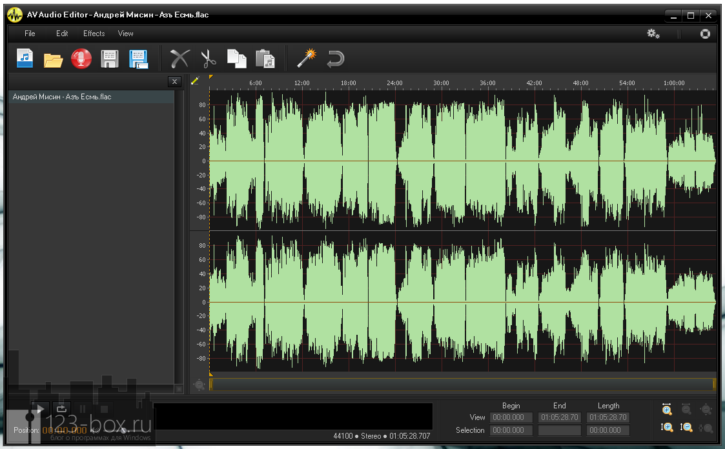The height and width of the screenshot is (449, 725).
Task: Click the New audio file icon
Action: click(25, 59)
